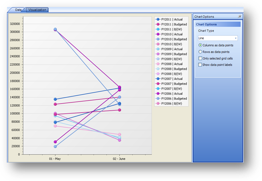
Task: Click the FY2007 | Budgeted legend entry
Action: pyautogui.click(x=171, y=84)
